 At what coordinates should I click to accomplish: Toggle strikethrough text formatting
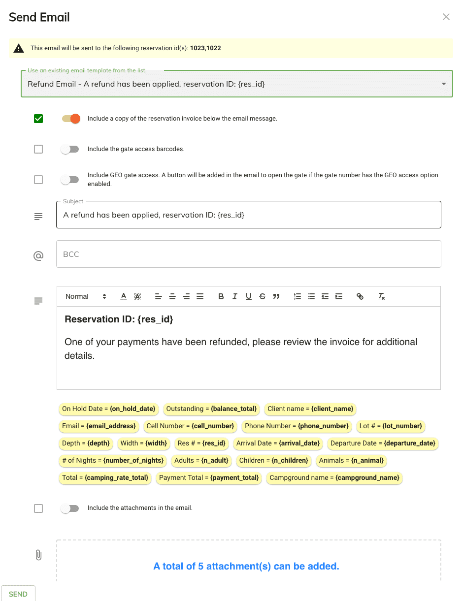coord(263,296)
